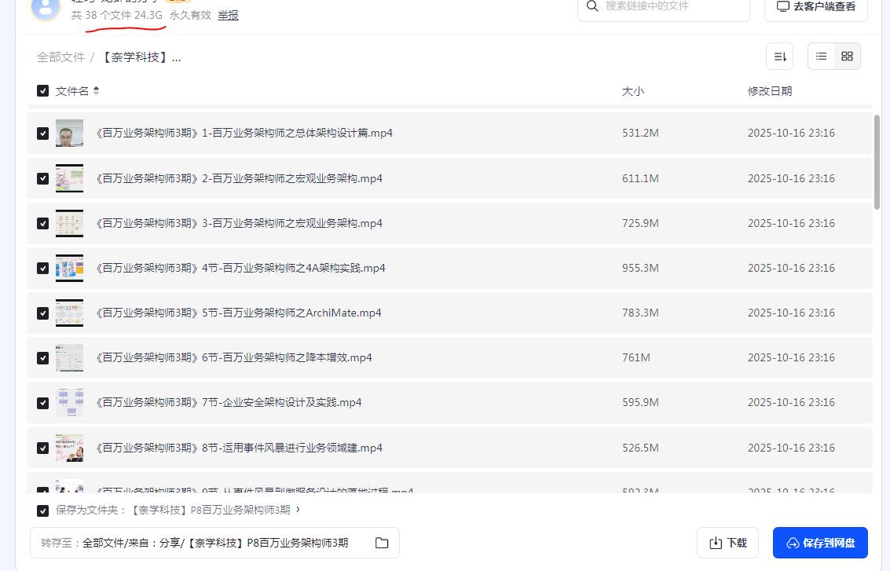The image size is (890, 571).
Task: Open thumbnail of 4节-百万业务架构师之4A架构实践.mp4
Action: (69, 268)
